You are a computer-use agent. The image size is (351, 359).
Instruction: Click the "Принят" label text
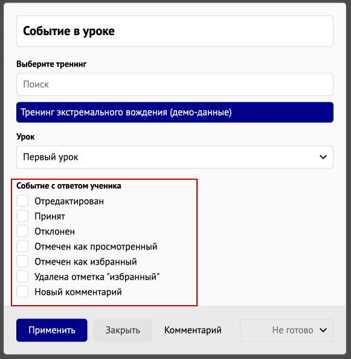click(x=50, y=216)
